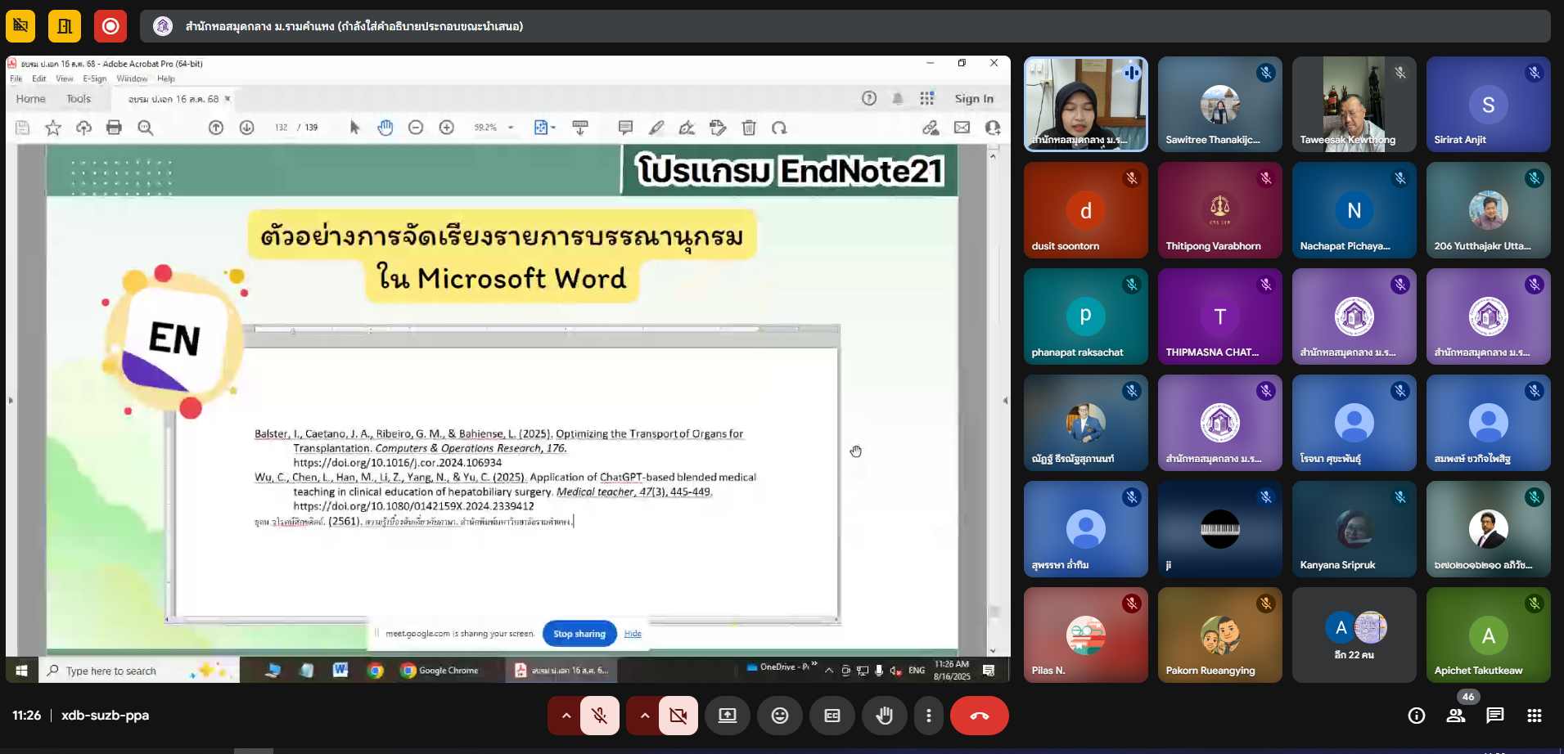Open the E-Sign menu in Acrobat
Viewport: 1564px width, 754px height.
point(95,79)
